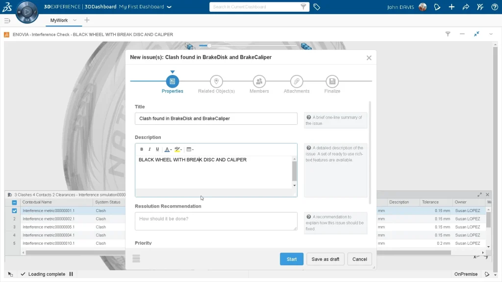This screenshot has width=502, height=282.
Task: Go to the Members step icon
Action: 259,81
